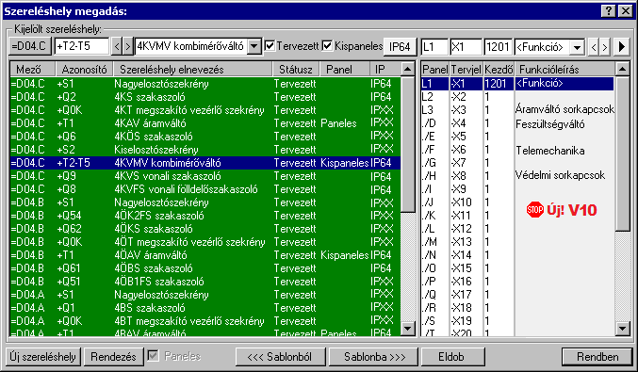Click the right list scrollbar thumb
Screen dimensions: 638x372
pos(622,154)
